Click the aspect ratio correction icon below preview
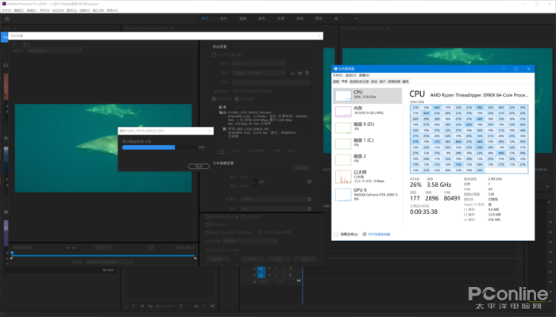 151,247
